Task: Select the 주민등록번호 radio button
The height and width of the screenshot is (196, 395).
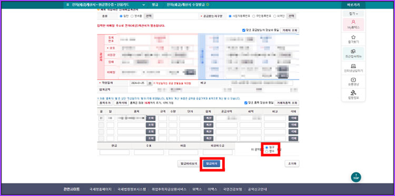Action: [x=253, y=16]
